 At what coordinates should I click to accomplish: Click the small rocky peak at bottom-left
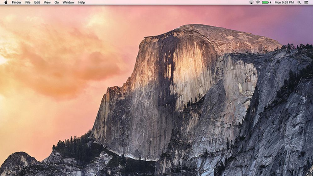(19, 160)
